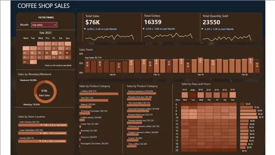This screenshot has width=275, height=155.
Task: Select the Brewed herbal tea product bar
Action: 134,123
